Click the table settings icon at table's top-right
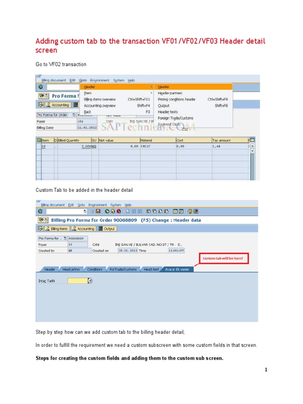This screenshot has height=404, width=303. (x=252, y=140)
